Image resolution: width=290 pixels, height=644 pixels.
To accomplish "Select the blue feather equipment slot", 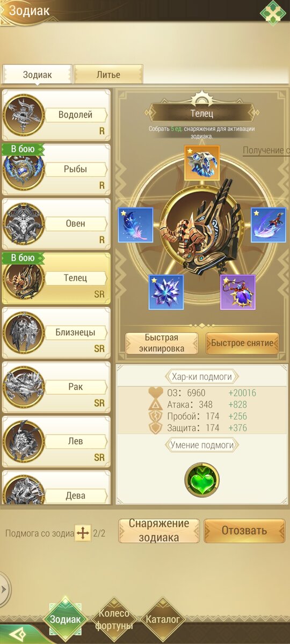I will [136, 225].
